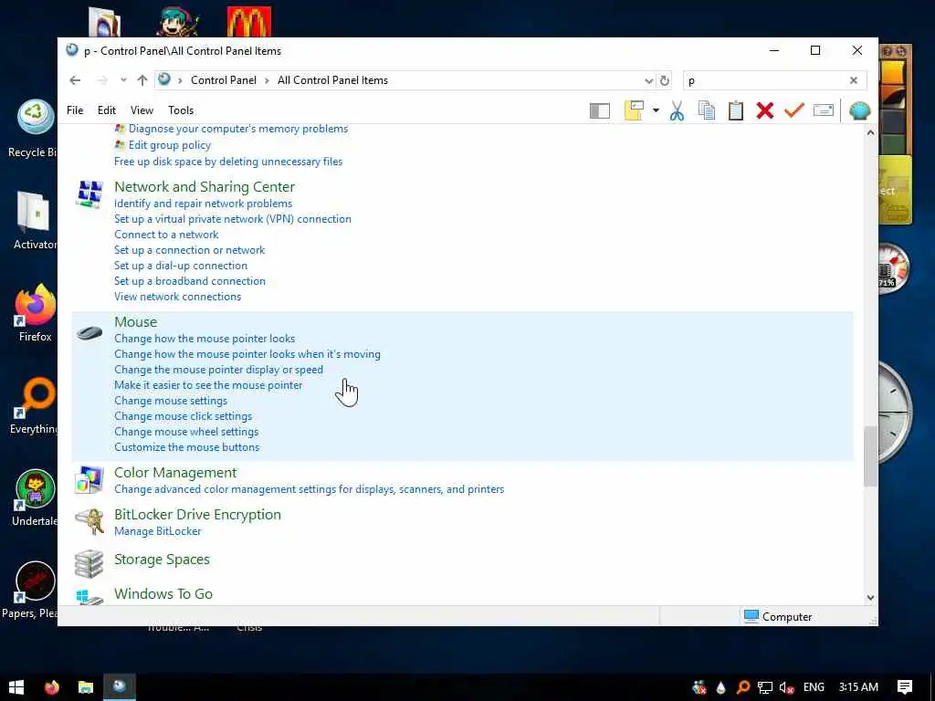The image size is (935, 701).
Task: Click the Mouse icon
Action: pos(89,332)
